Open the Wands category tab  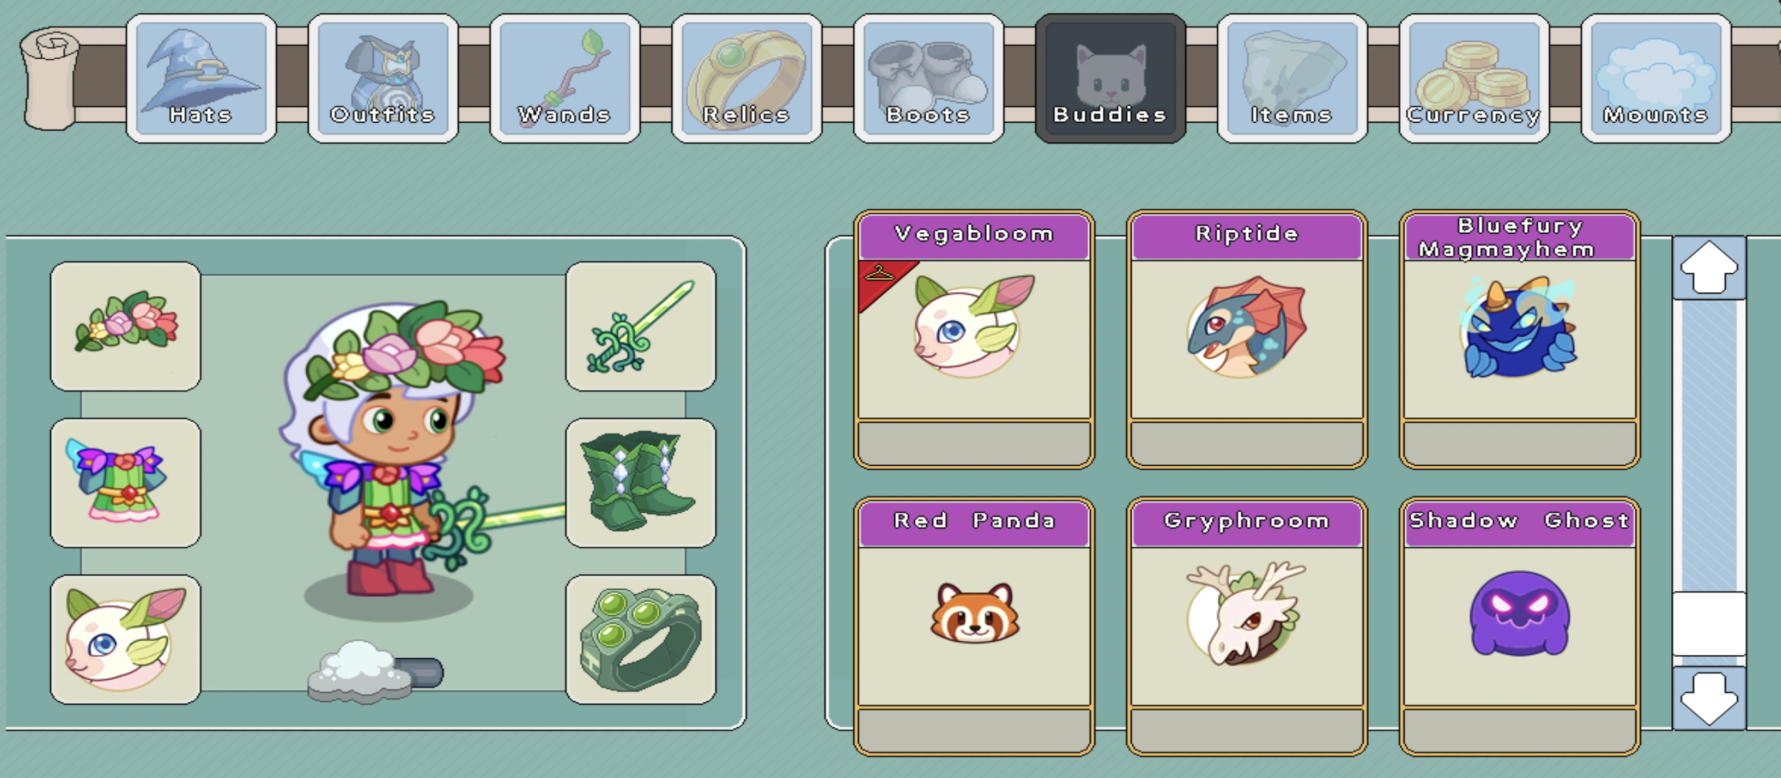565,78
